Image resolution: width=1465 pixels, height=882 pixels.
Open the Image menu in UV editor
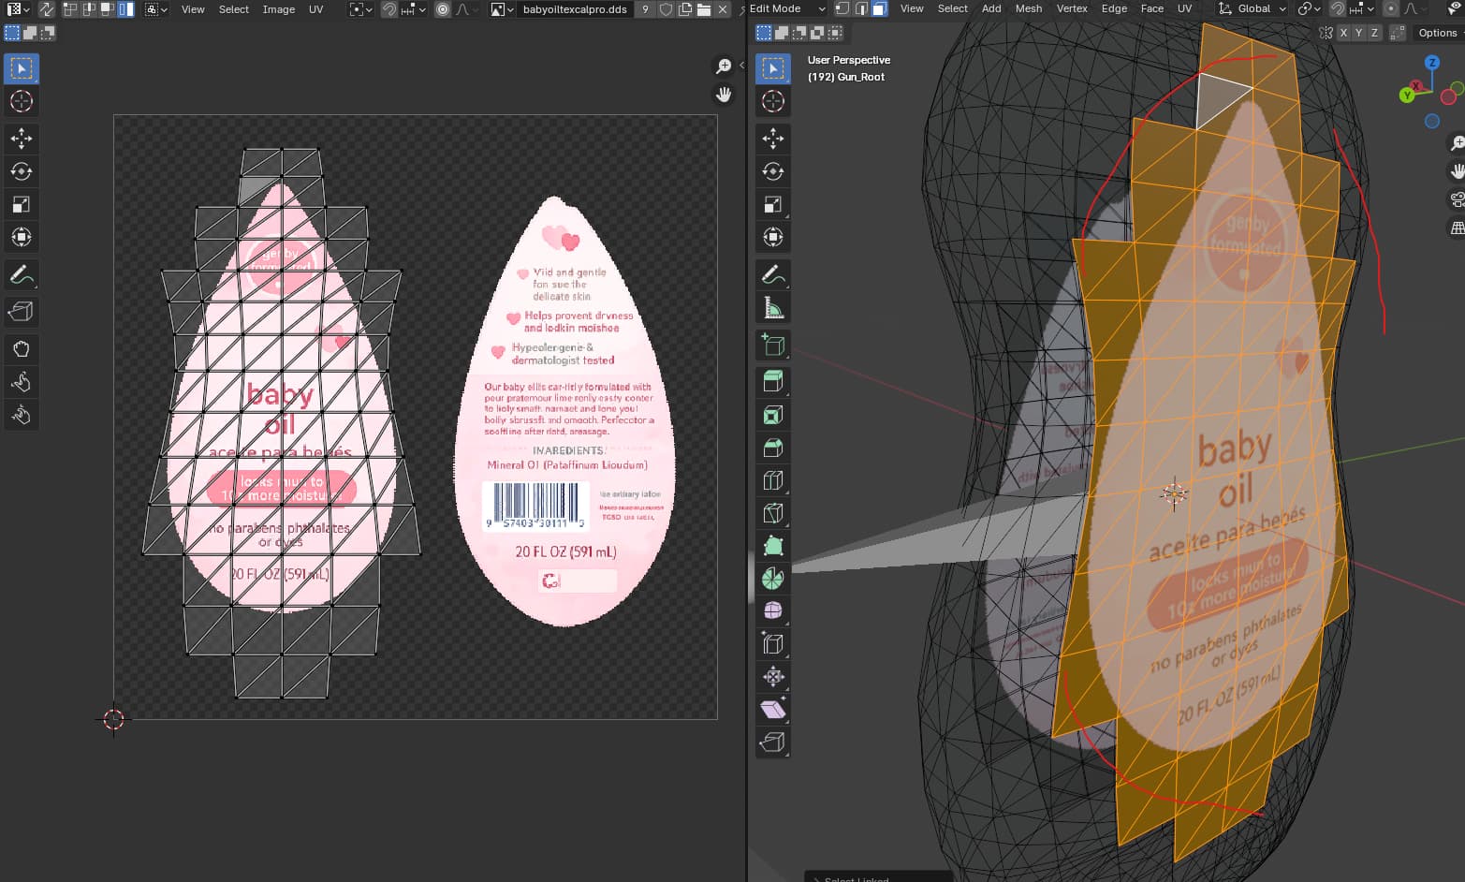pyautogui.click(x=278, y=9)
